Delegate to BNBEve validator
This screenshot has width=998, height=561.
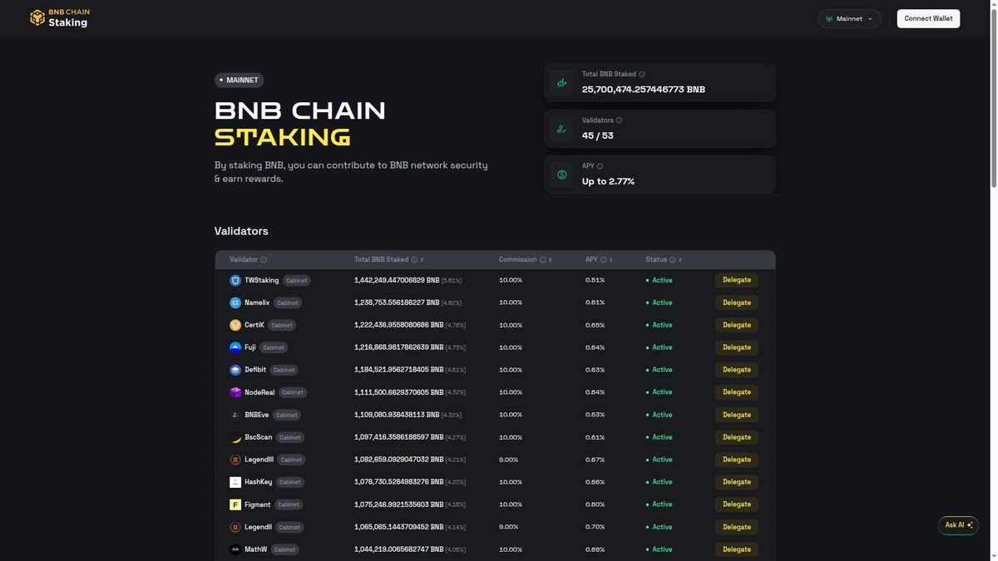click(x=737, y=415)
